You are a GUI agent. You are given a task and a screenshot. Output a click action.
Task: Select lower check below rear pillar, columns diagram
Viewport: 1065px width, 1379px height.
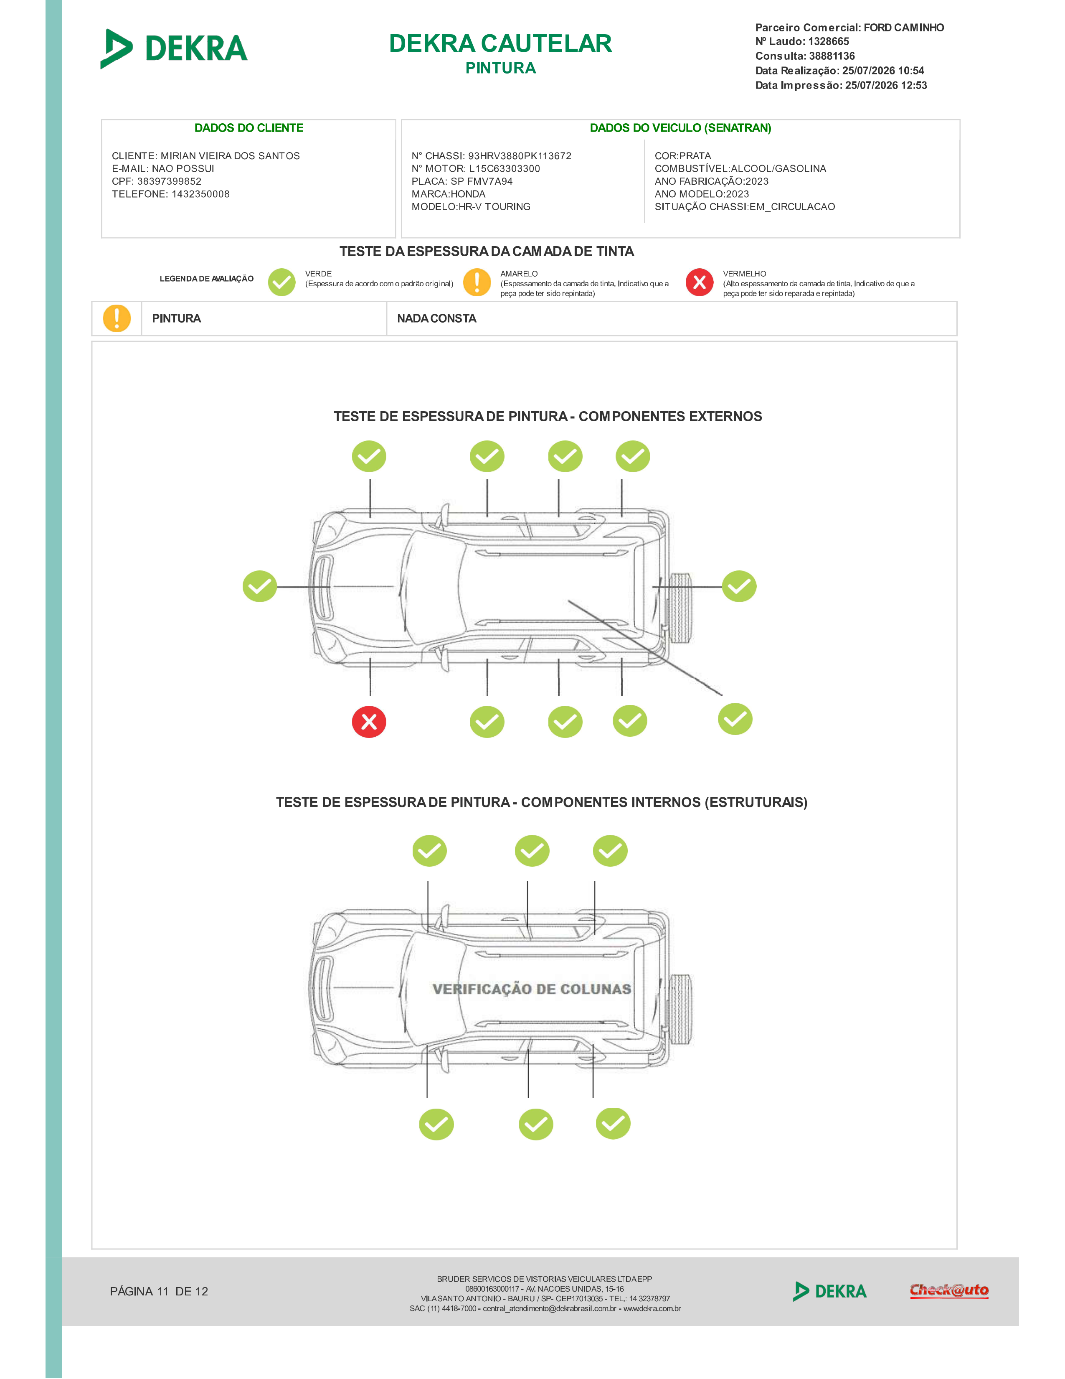point(613,1124)
